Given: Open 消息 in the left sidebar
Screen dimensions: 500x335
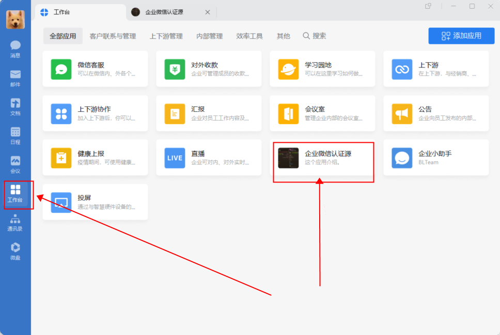Looking at the screenshot, I should pos(15,49).
